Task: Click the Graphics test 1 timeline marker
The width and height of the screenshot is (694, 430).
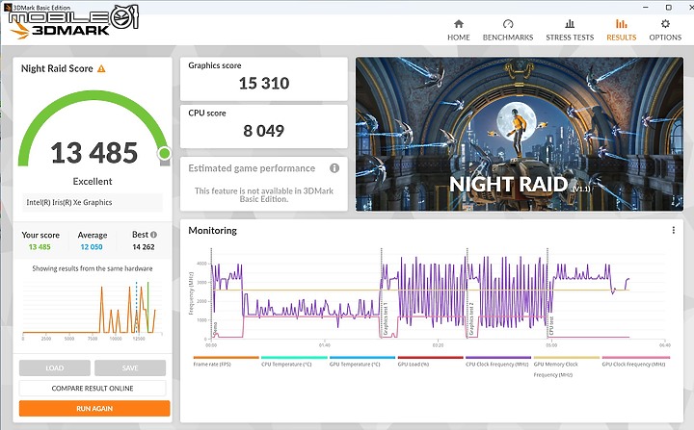Action: (386, 319)
